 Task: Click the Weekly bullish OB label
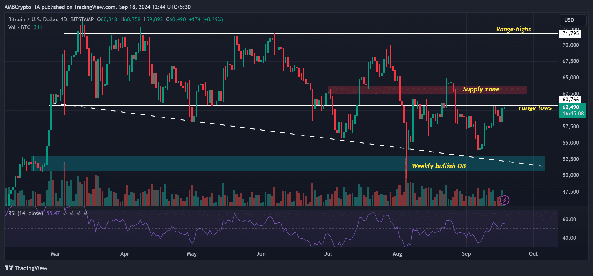click(439, 166)
